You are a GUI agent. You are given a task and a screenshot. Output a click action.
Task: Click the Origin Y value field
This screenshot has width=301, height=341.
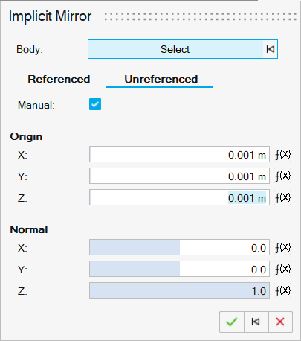point(179,176)
